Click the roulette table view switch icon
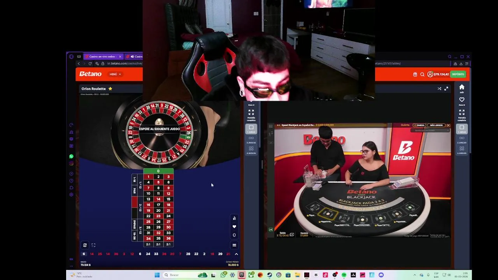The height and width of the screenshot is (280, 498). (85, 245)
